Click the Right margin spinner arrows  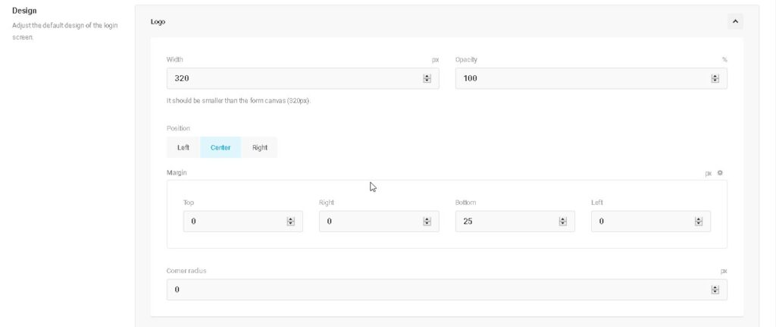pyautogui.click(x=427, y=222)
